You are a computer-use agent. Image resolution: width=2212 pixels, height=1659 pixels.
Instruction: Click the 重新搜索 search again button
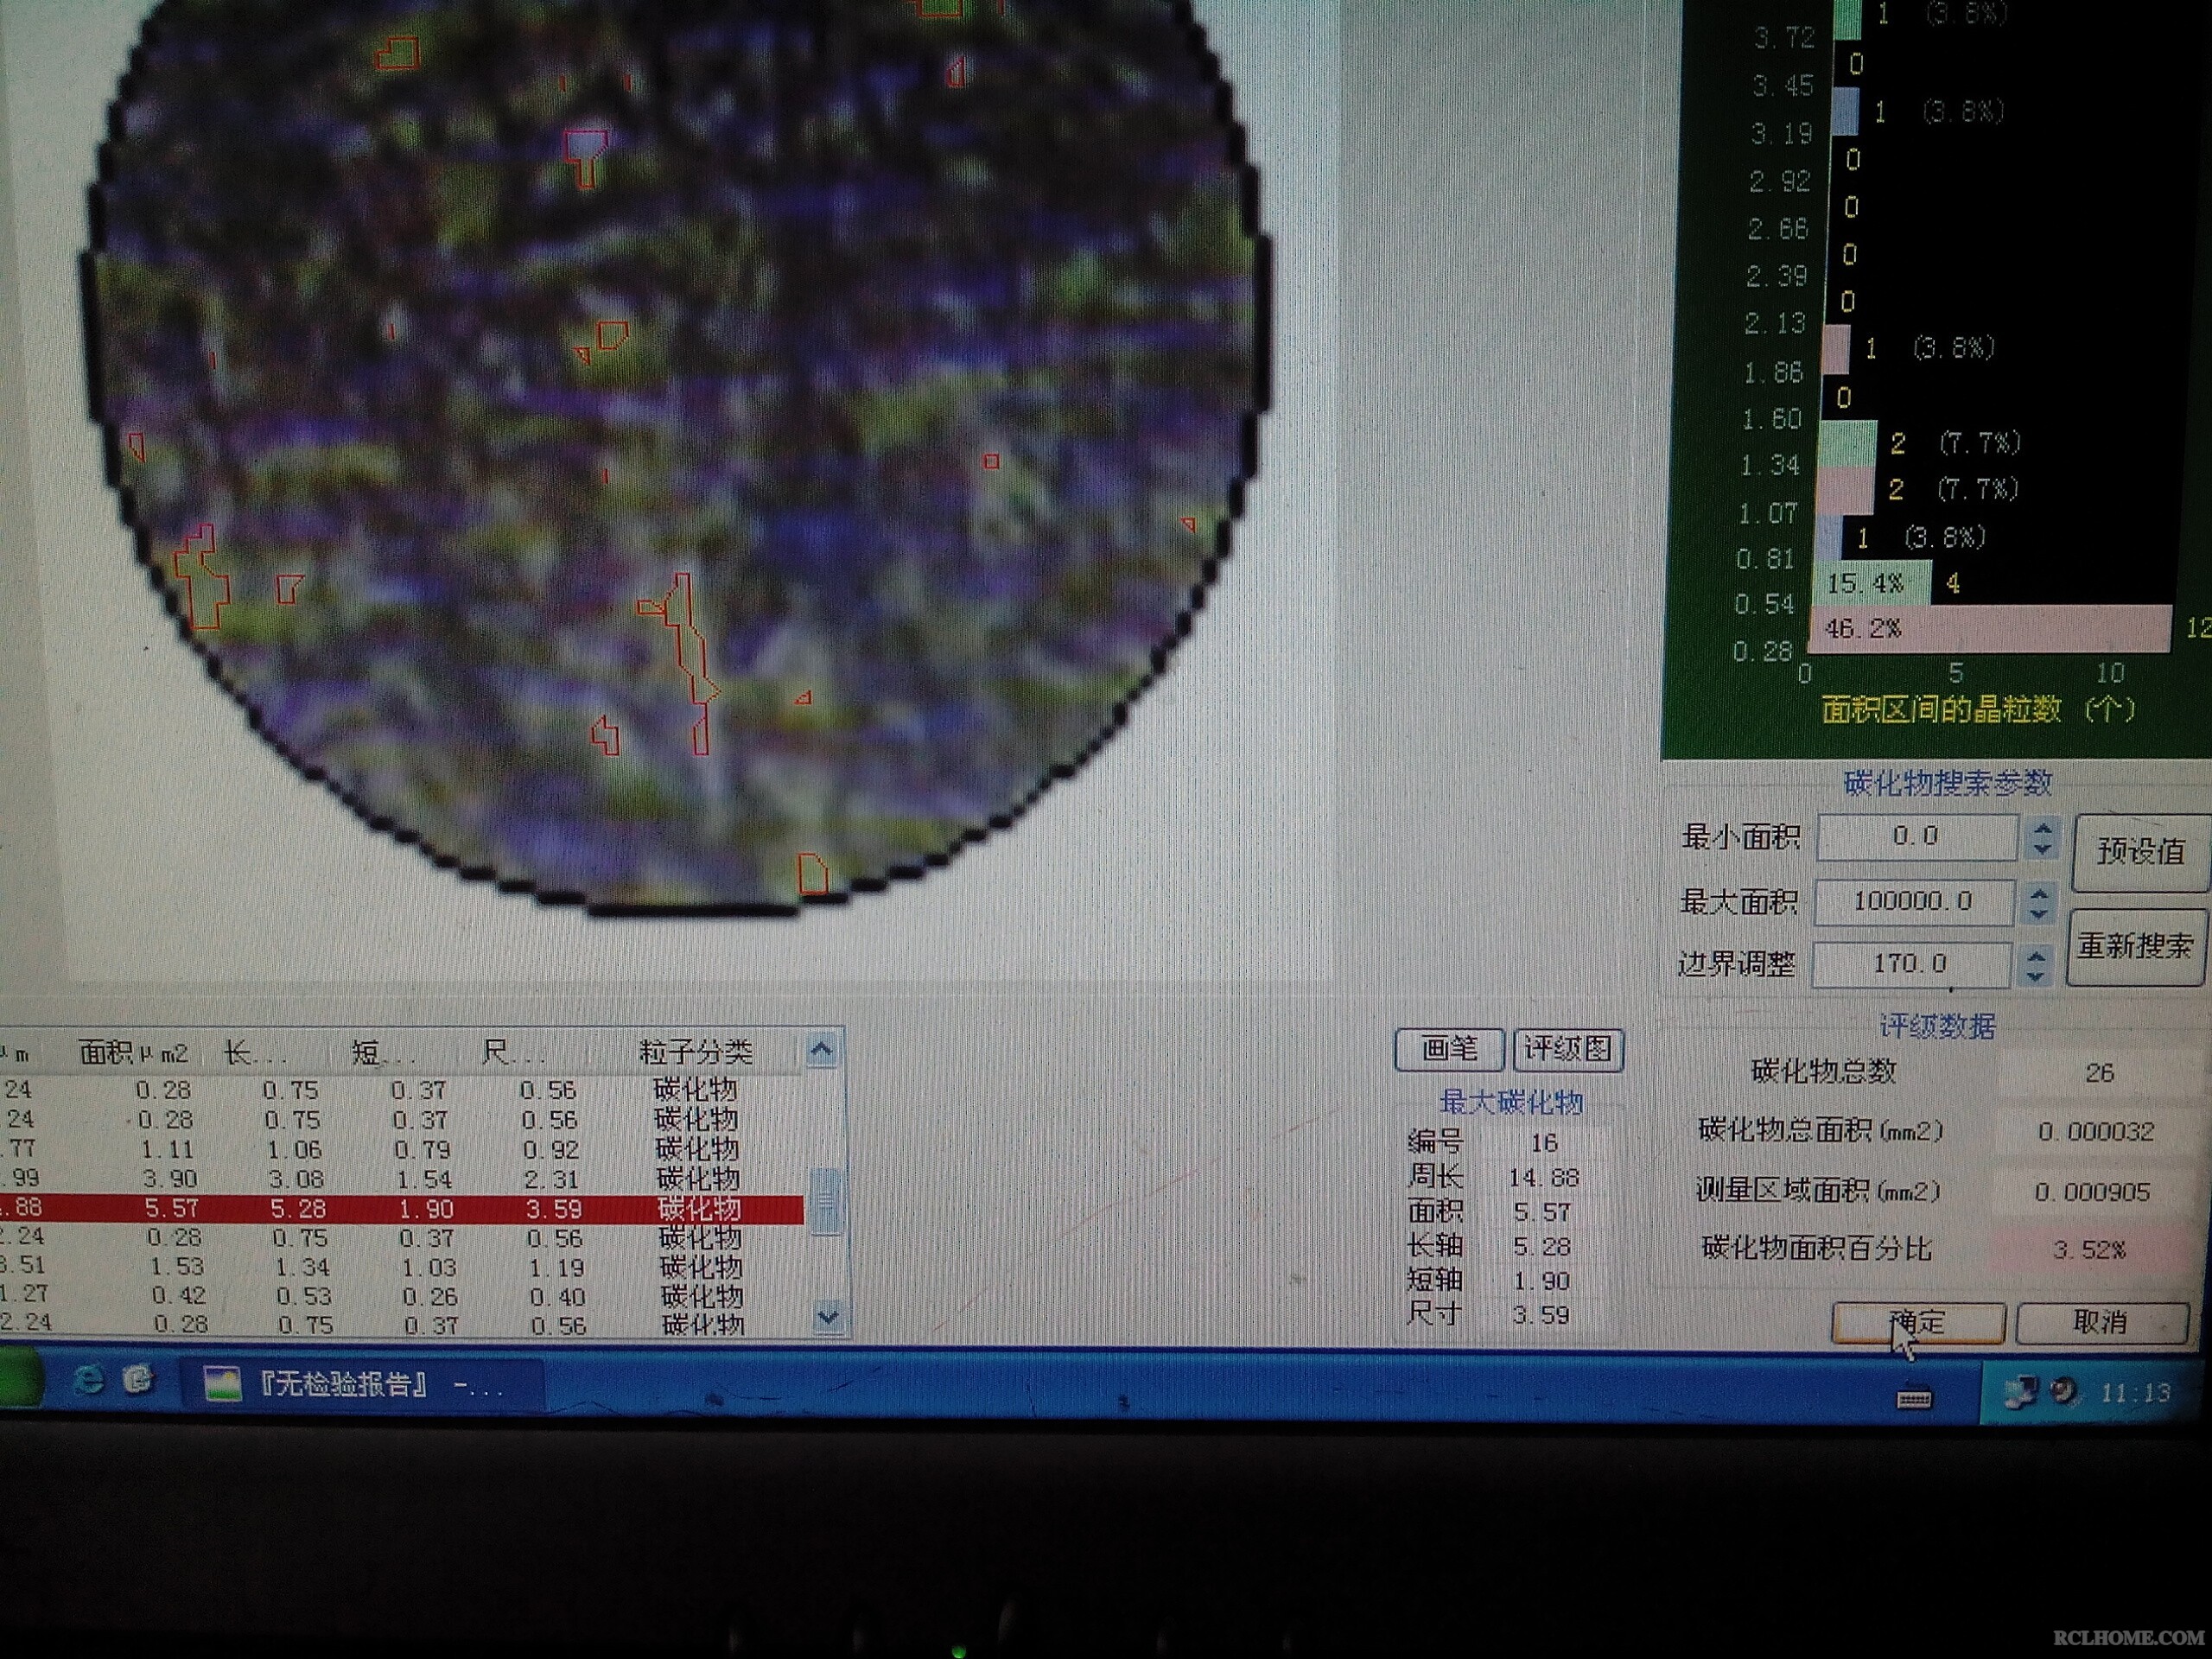pos(2136,947)
